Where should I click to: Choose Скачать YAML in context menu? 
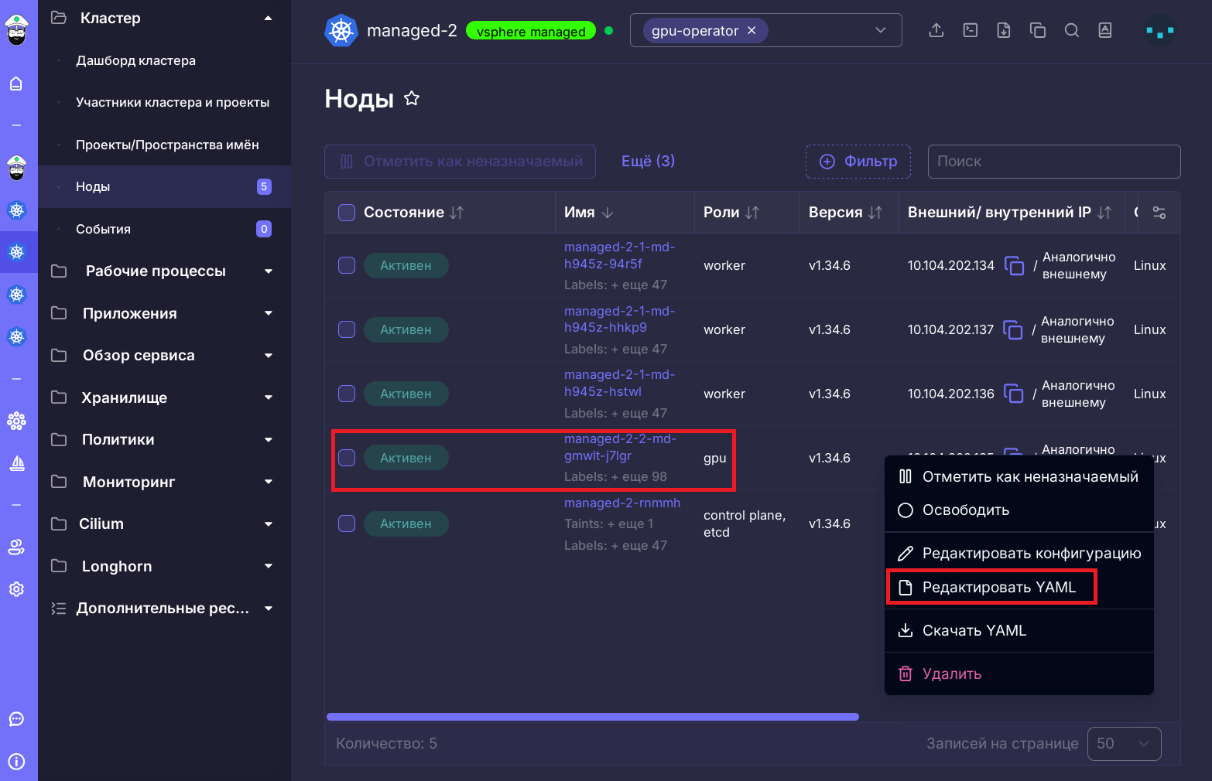(1019, 631)
